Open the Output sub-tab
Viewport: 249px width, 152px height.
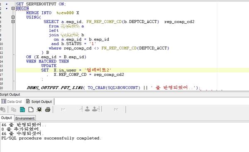pos(6,118)
